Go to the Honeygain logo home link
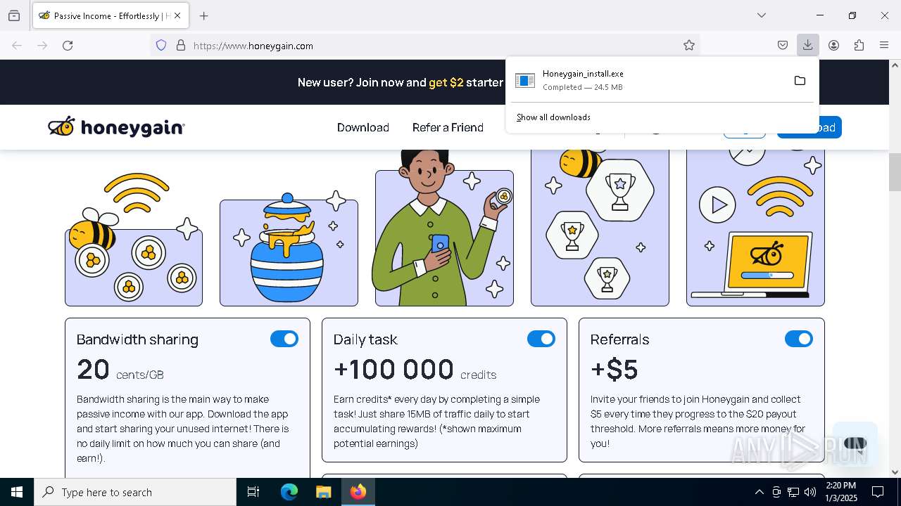The height and width of the screenshot is (506, 901). click(x=116, y=127)
